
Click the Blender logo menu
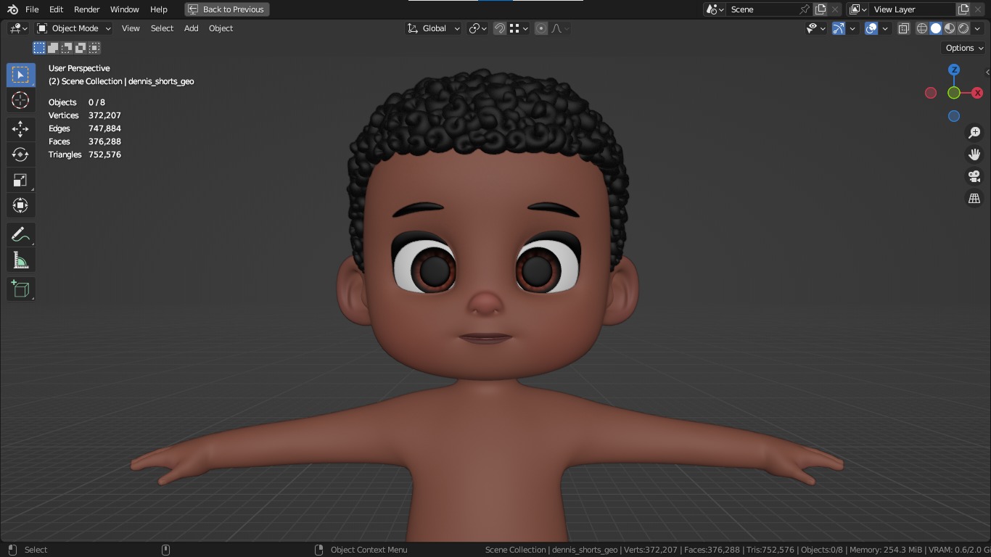(x=12, y=9)
